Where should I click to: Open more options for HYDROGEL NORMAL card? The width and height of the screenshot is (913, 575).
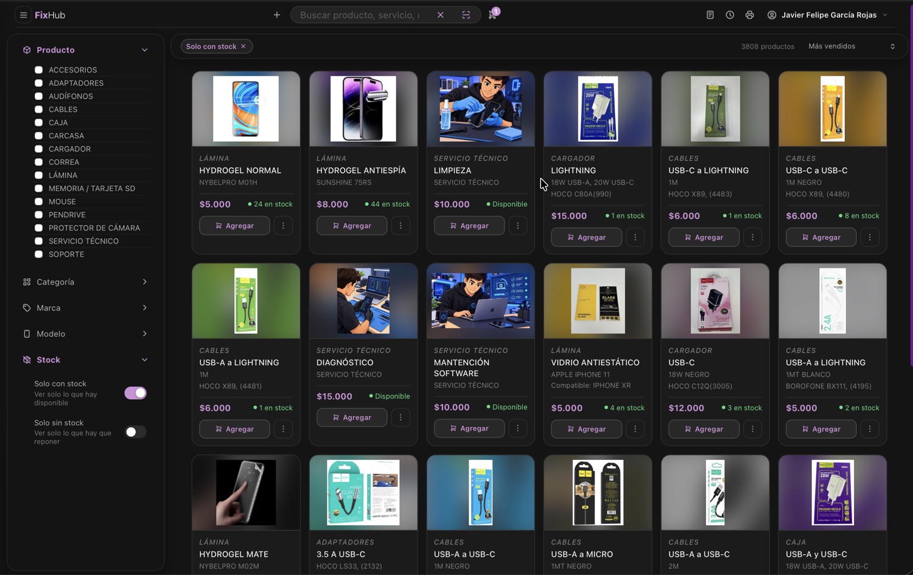coord(283,226)
